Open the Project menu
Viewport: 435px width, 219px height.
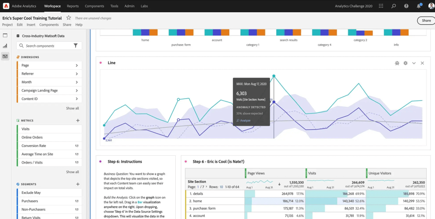[x=7, y=25]
